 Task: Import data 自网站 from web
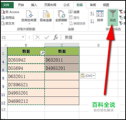[x=8, y=18]
